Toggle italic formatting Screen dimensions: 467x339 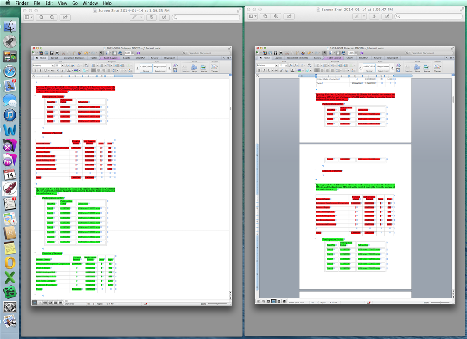[x=39, y=70]
